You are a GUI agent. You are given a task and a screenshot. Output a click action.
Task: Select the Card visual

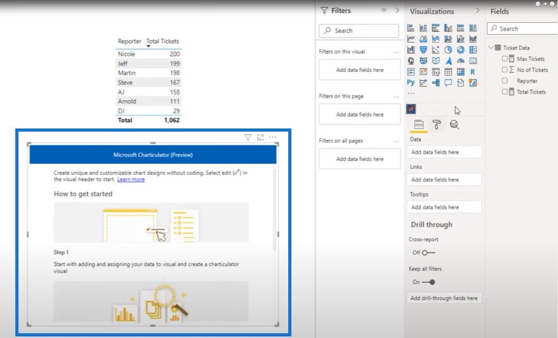click(473, 61)
